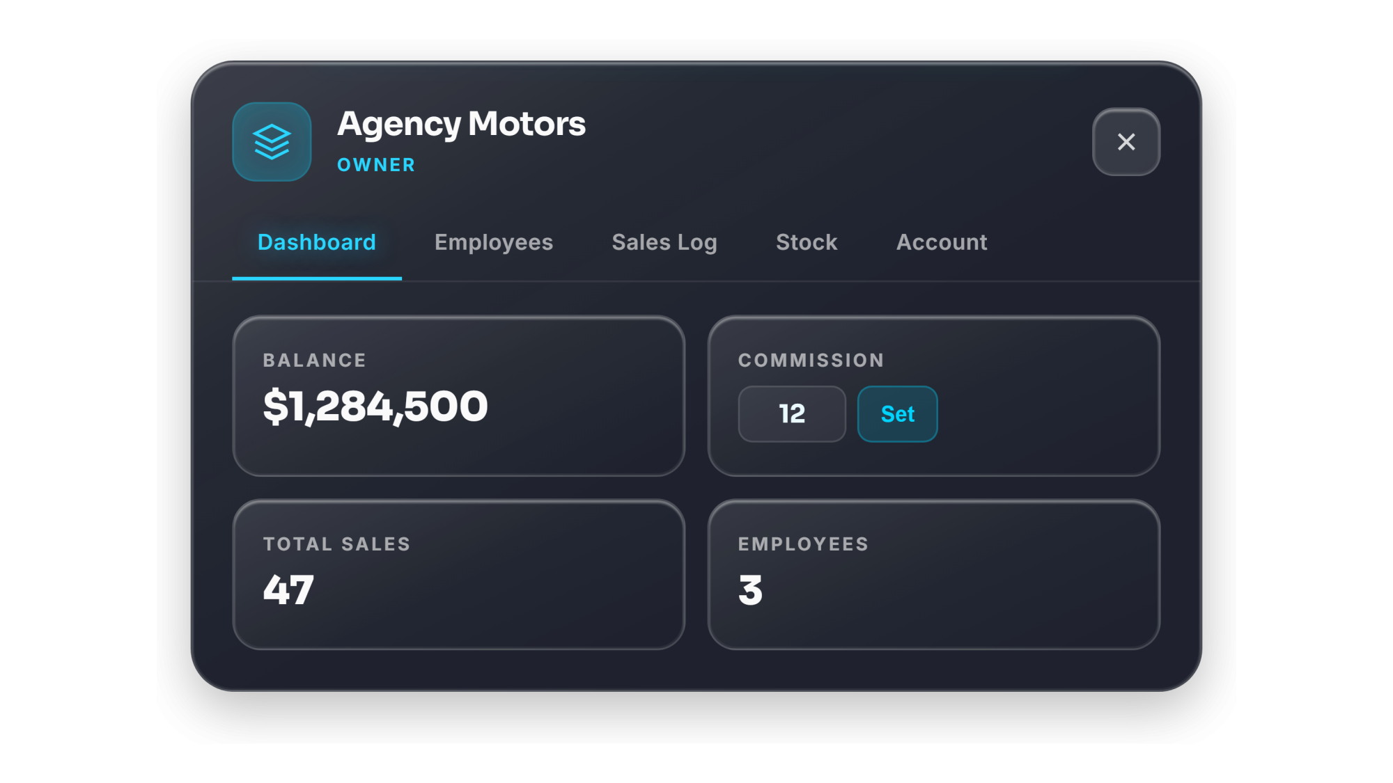Click the BALANCE card heading
Screen dimensions: 1393x783
tap(315, 361)
